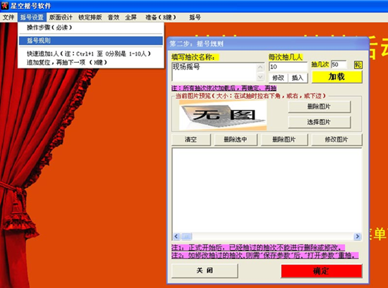Open the 文件 menu
The height and width of the screenshot is (288, 388).
8,18
